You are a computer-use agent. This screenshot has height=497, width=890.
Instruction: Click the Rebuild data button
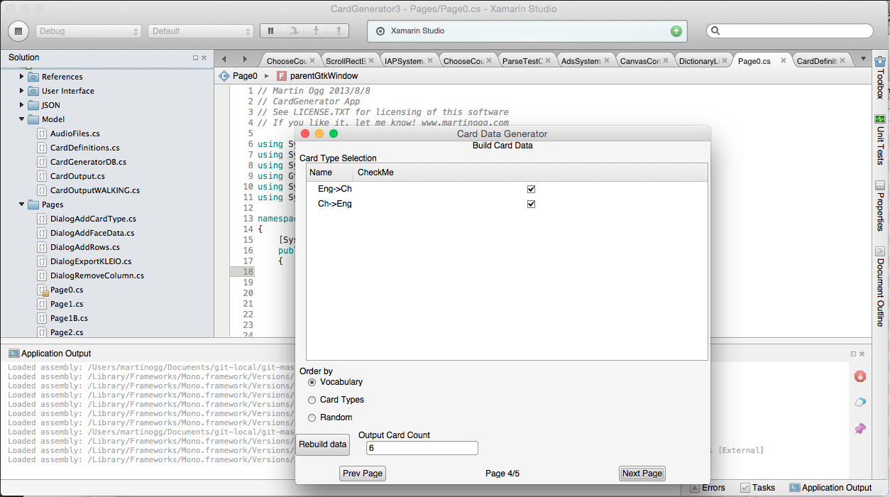323,444
